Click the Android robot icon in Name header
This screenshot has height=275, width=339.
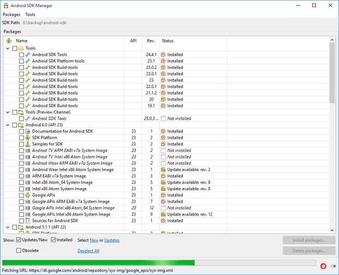tap(9, 40)
